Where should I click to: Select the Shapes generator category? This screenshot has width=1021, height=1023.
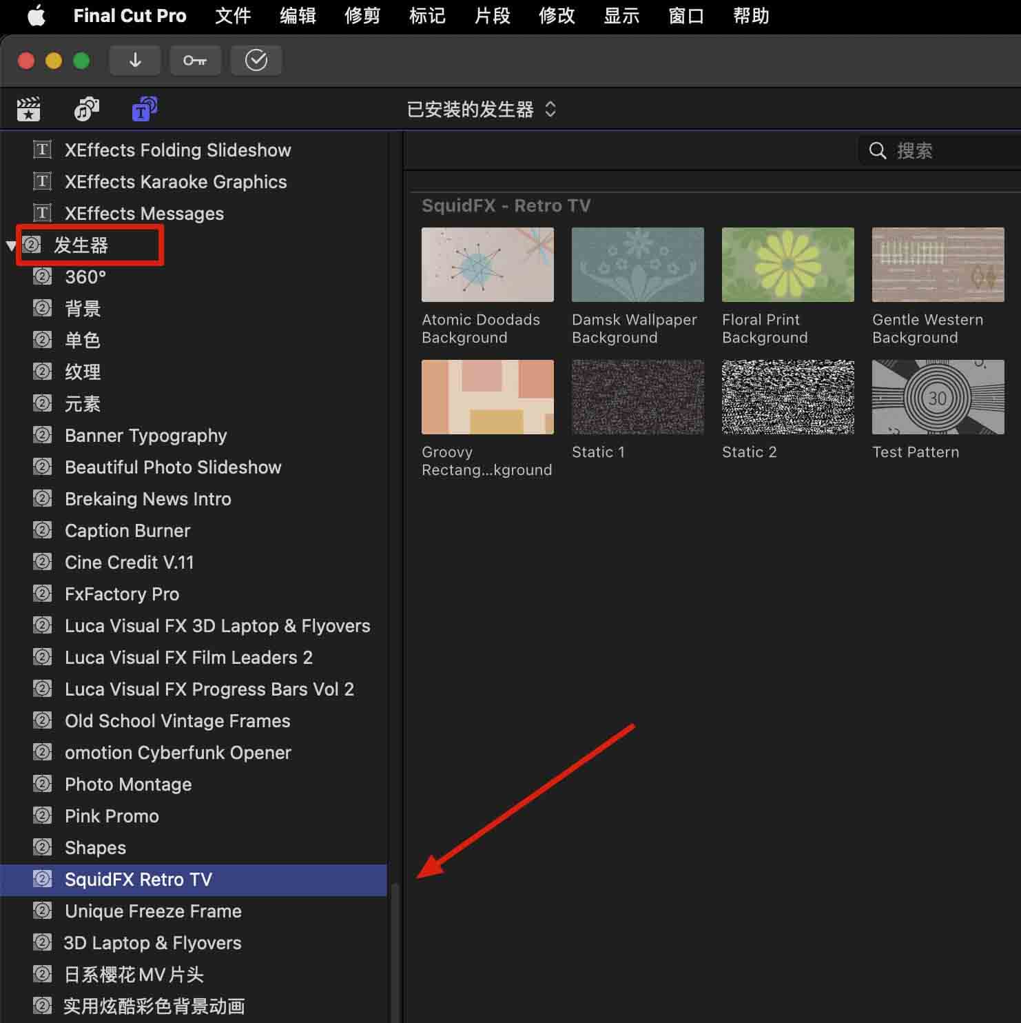tap(95, 848)
